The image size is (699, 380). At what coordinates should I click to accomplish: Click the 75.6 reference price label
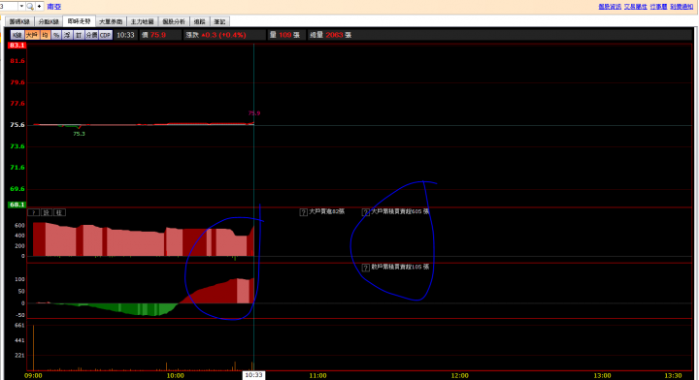pyautogui.click(x=17, y=125)
